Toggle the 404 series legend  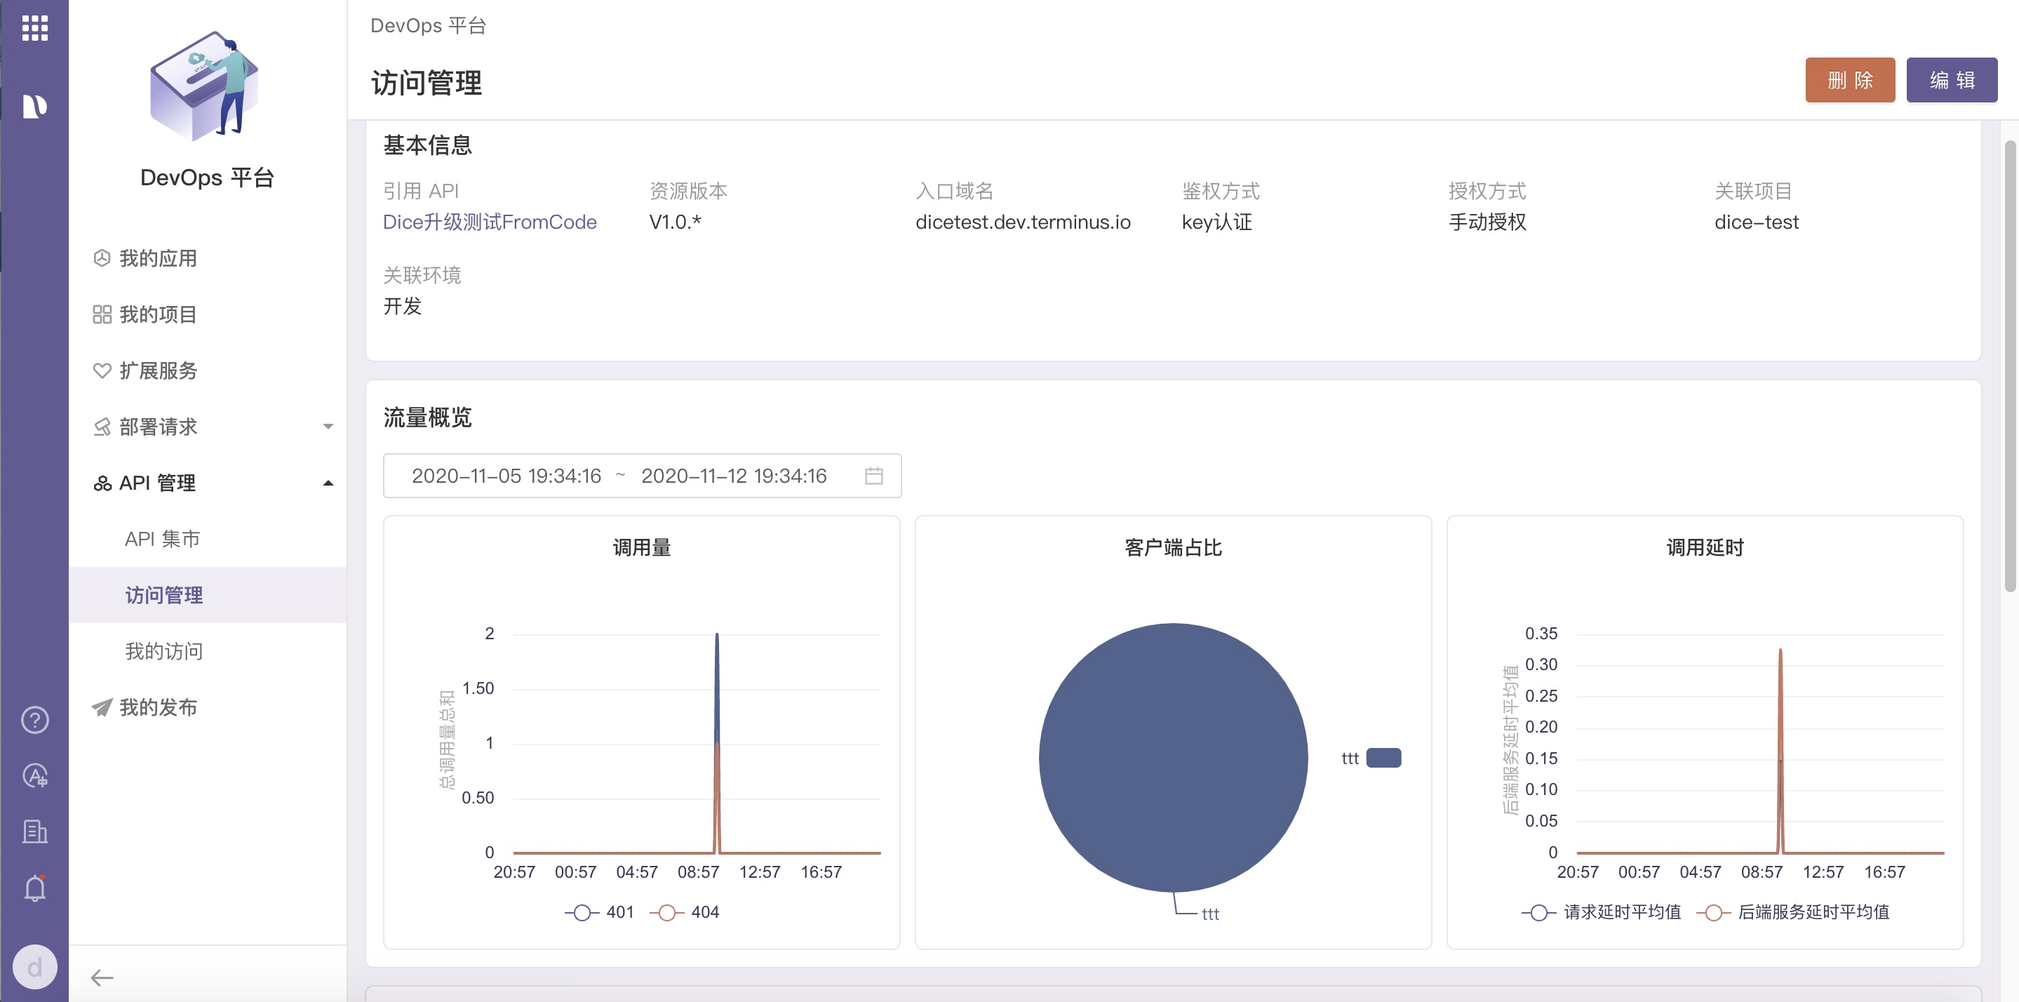click(685, 912)
